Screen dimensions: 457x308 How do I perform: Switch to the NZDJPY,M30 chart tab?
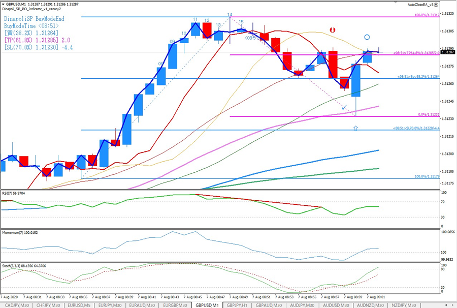(404, 305)
